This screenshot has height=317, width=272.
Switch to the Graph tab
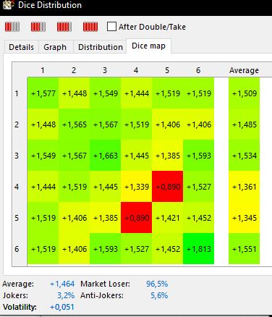click(55, 47)
